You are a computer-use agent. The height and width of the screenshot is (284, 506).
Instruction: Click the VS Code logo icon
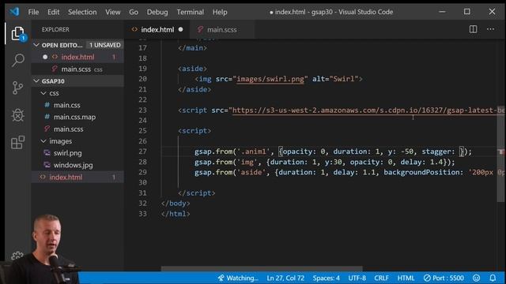pyautogui.click(x=14, y=12)
